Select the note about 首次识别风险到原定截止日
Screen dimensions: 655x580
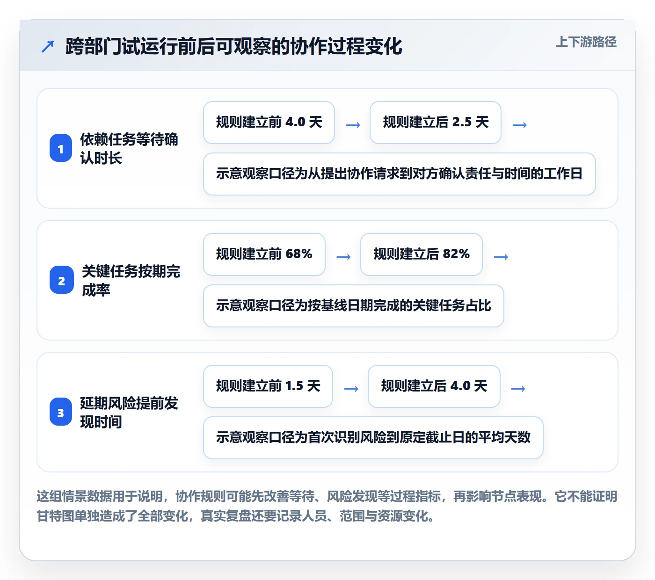[x=373, y=438]
